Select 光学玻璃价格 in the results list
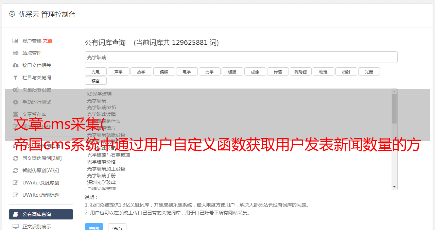The width and height of the screenshot is (435, 230). [x=101, y=162]
